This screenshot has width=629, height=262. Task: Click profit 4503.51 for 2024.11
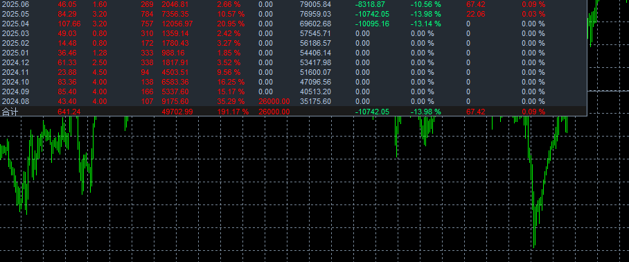[x=175, y=72]
